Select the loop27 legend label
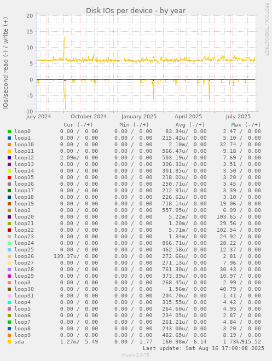 [24, 263]
